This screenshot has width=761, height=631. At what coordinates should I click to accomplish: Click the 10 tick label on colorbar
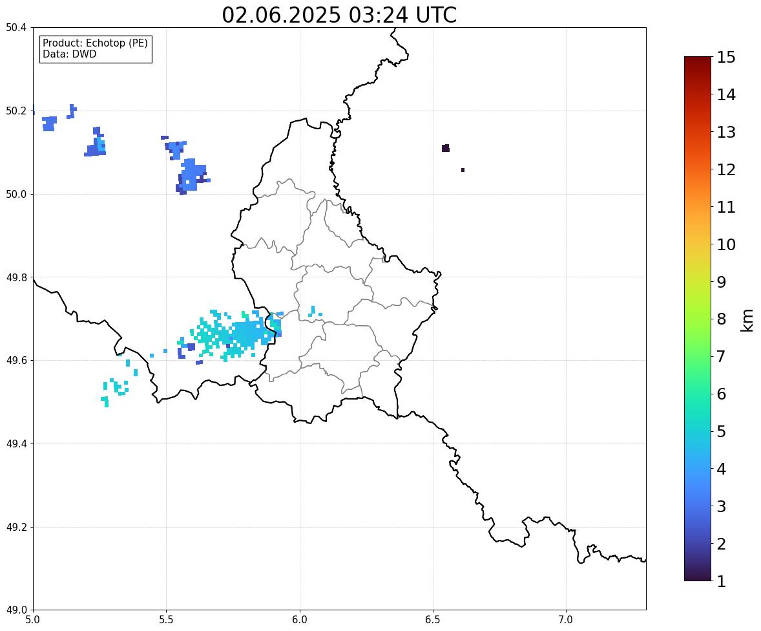(x=726, y=244)
